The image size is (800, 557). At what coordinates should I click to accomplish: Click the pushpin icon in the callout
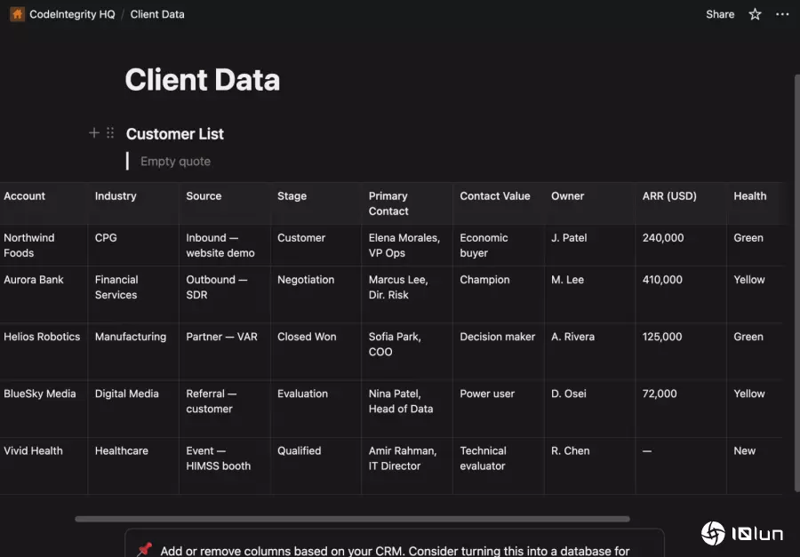pyautogui.click(x=144, y=550)
